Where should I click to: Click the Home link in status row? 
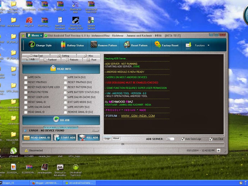click(95, 130)
